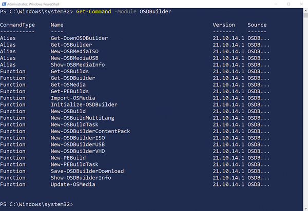Click the scrollbar down arrow
Screen dimensions: 308x211
pos(305,208)
